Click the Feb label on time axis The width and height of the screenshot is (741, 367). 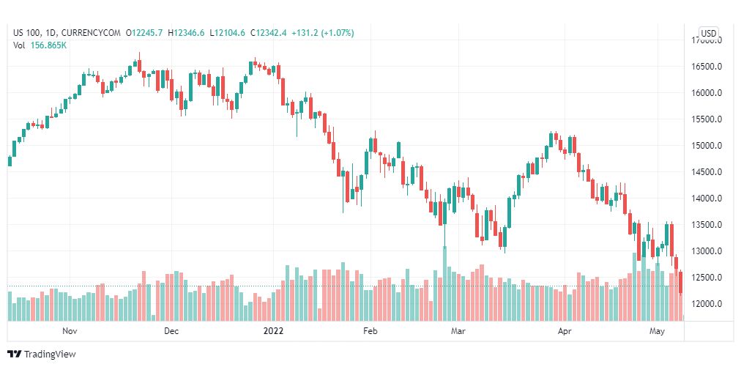(x=370, y=331)
